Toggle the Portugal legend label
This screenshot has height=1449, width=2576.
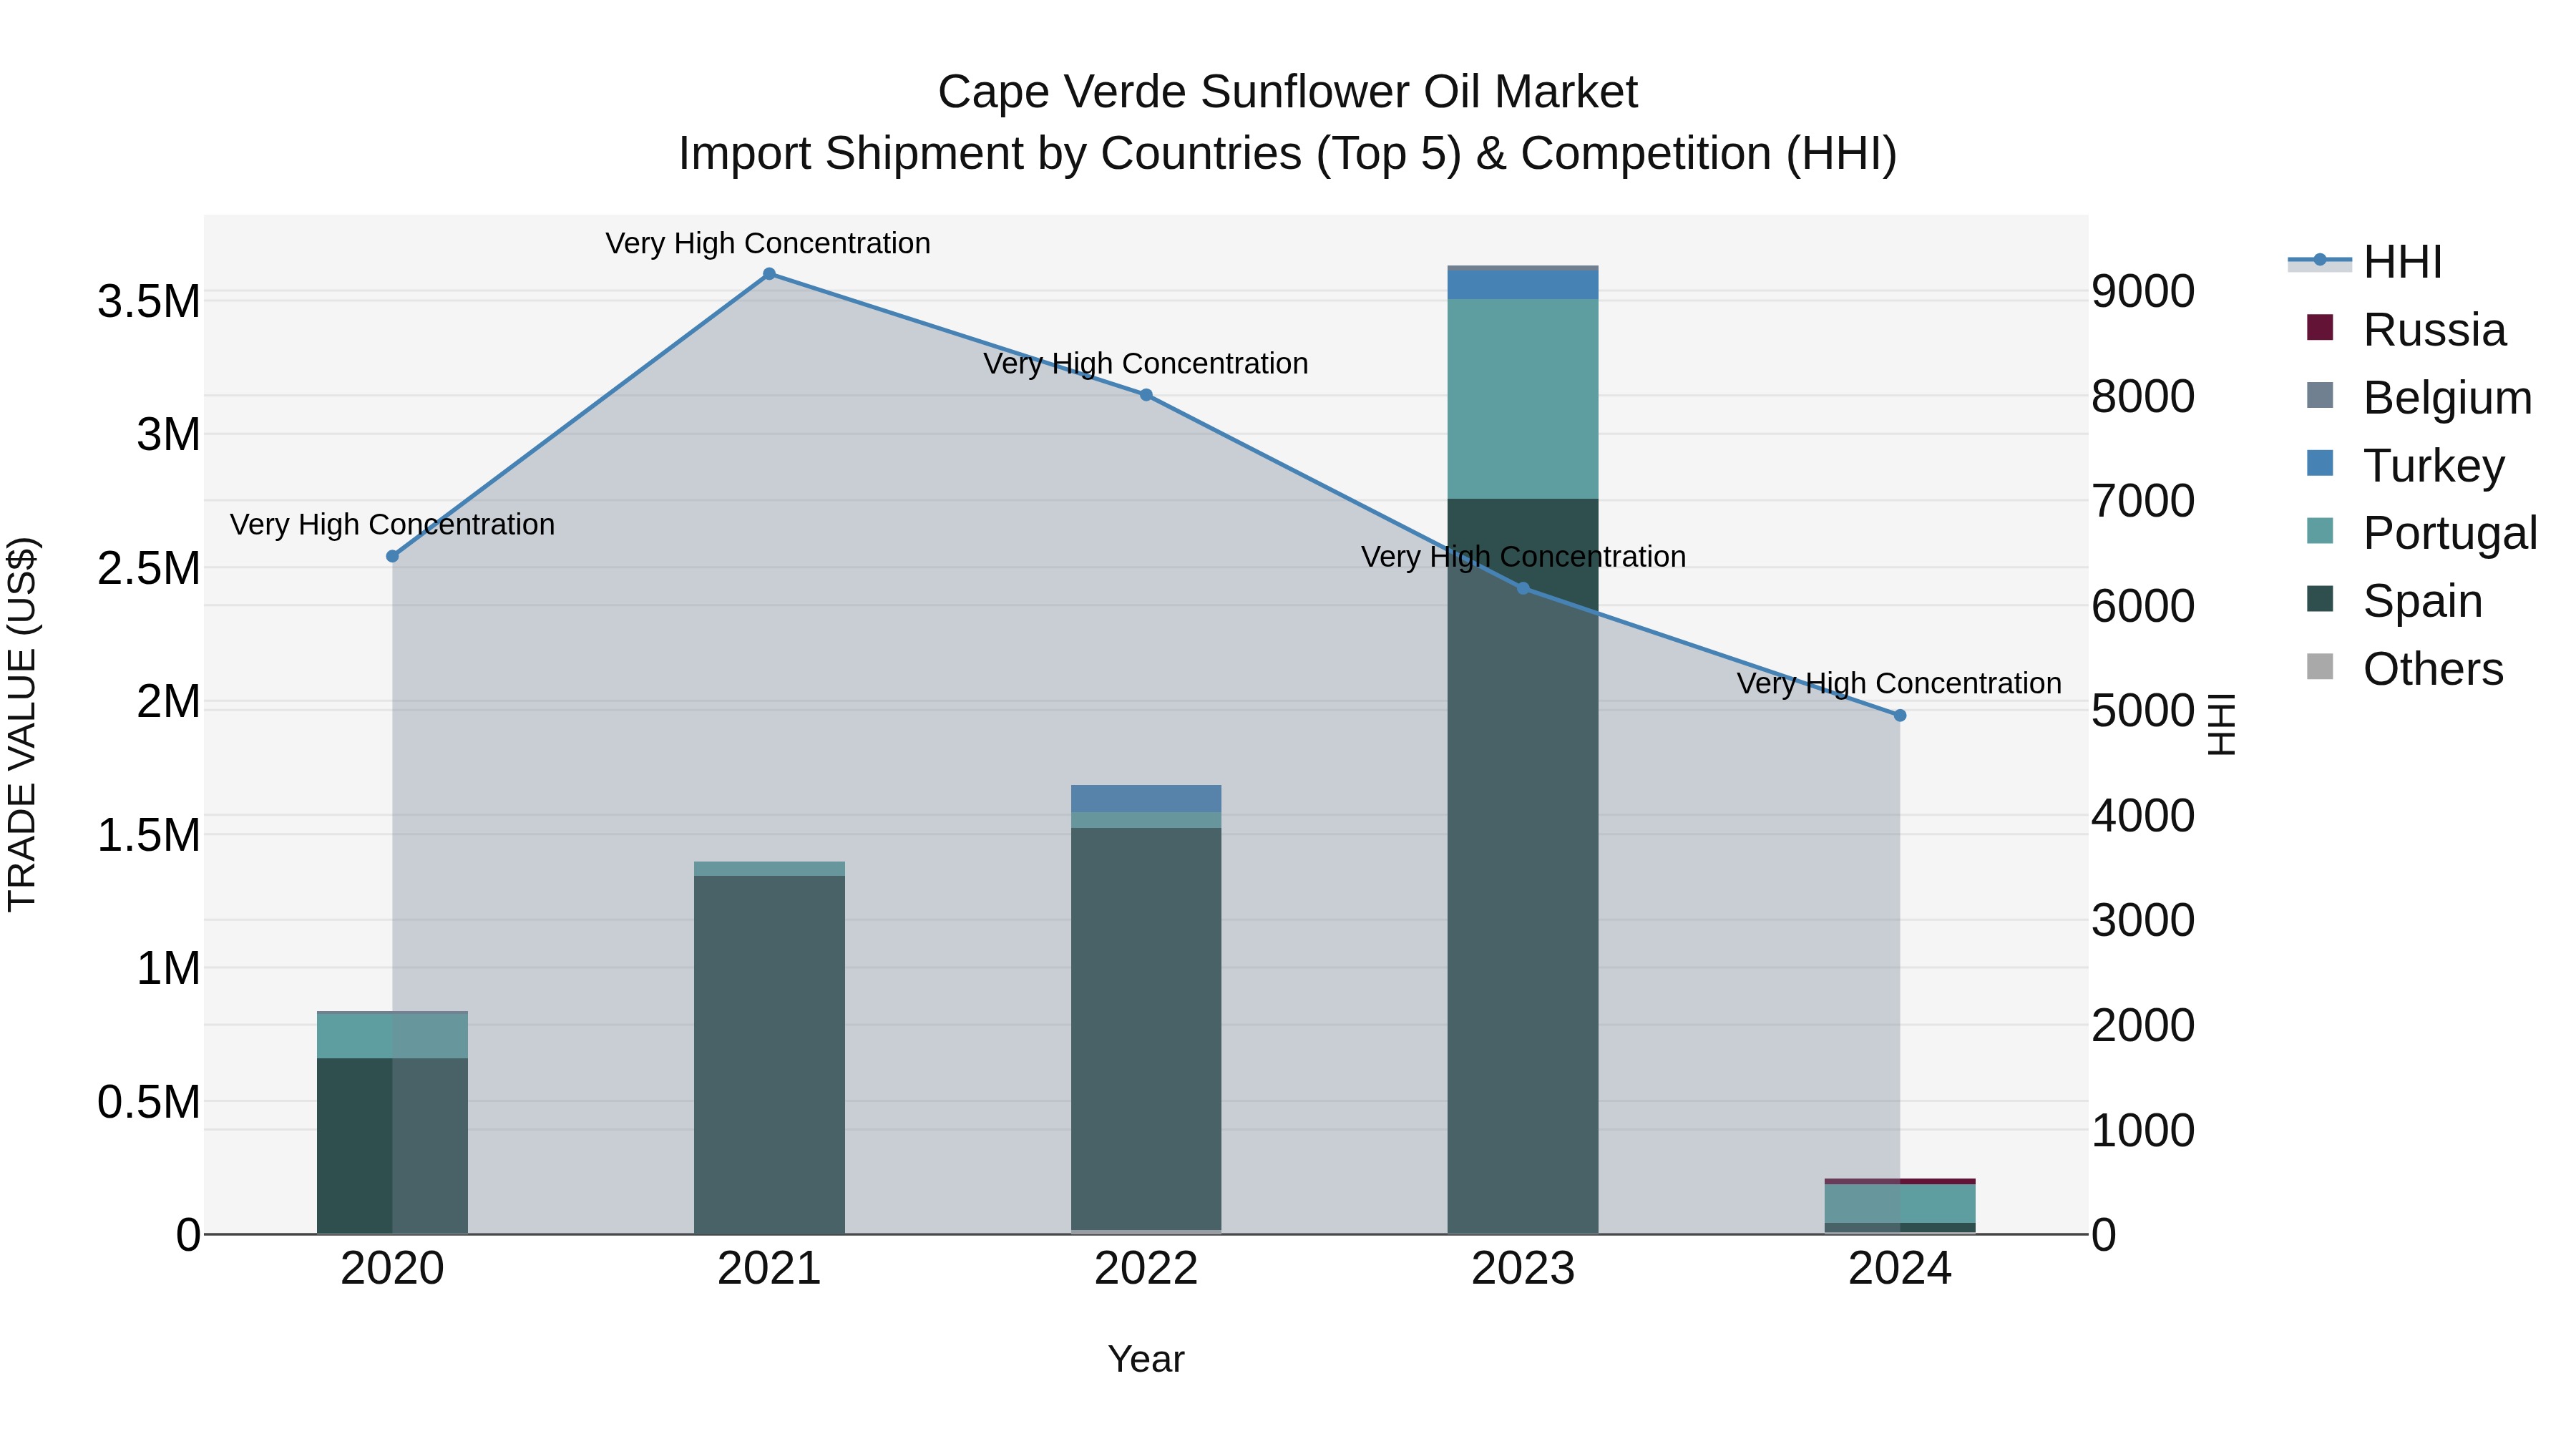coord(2450,533)
